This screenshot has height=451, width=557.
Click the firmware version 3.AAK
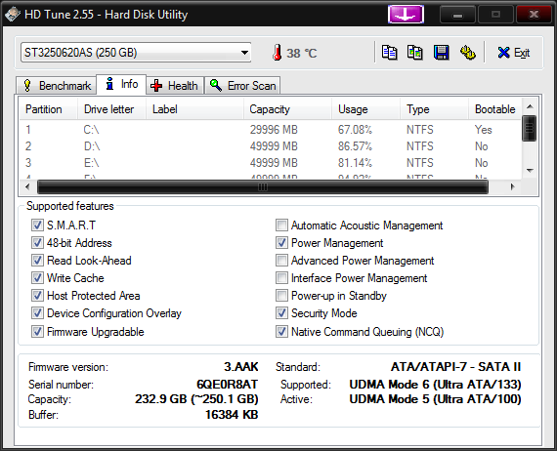click(240, 366)
